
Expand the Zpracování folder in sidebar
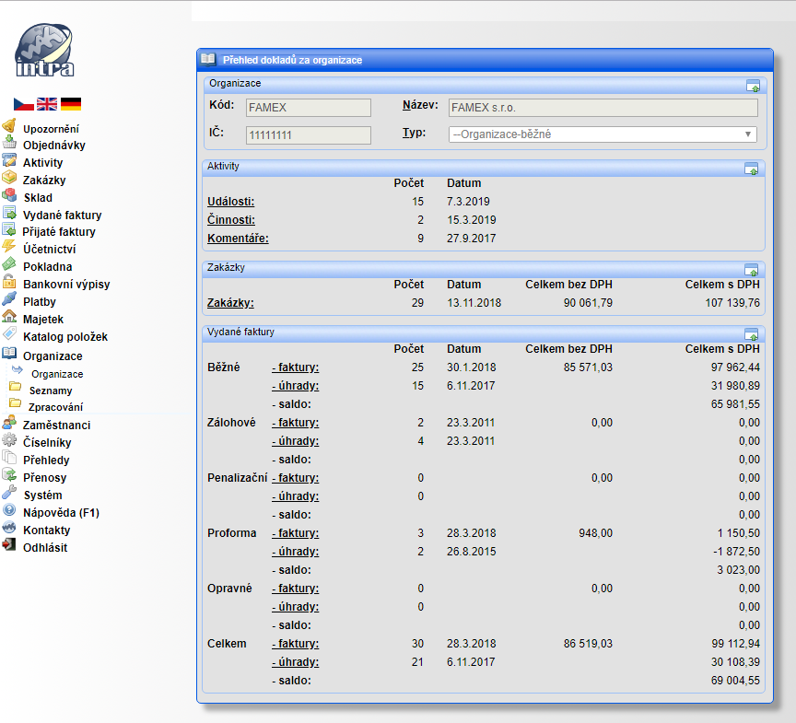pyautogui.click(x=55, y=407)
